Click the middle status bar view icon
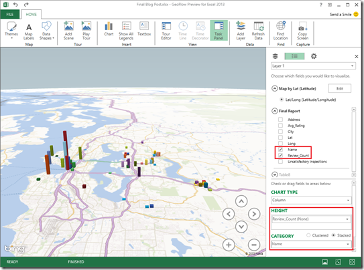The image size is (364, 270). [339, 262]
